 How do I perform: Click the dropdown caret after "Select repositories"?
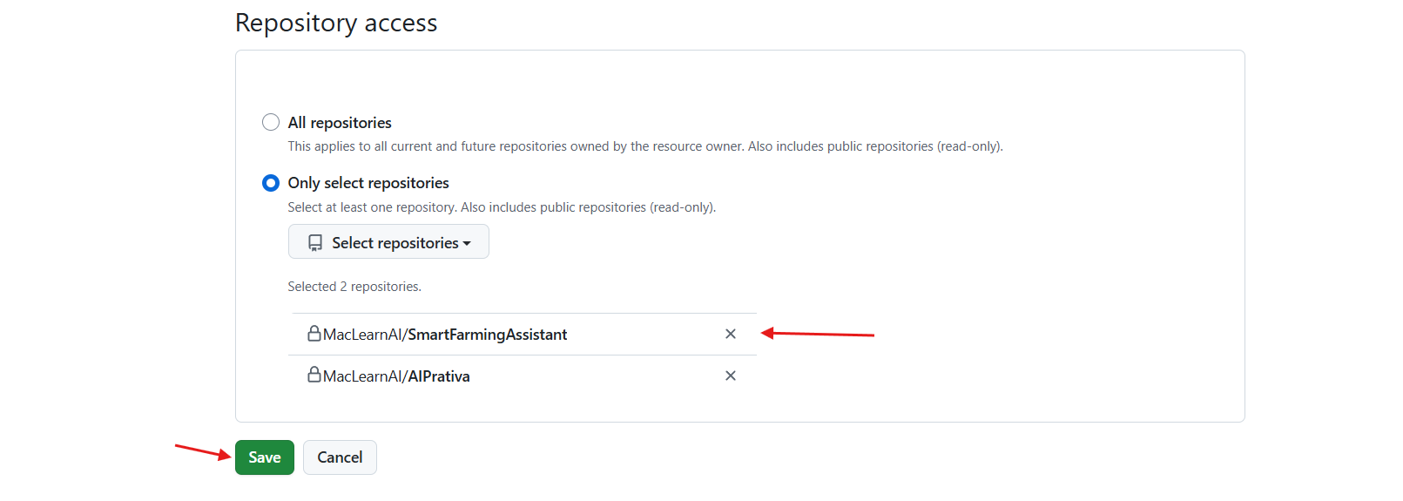coord(468,243)
